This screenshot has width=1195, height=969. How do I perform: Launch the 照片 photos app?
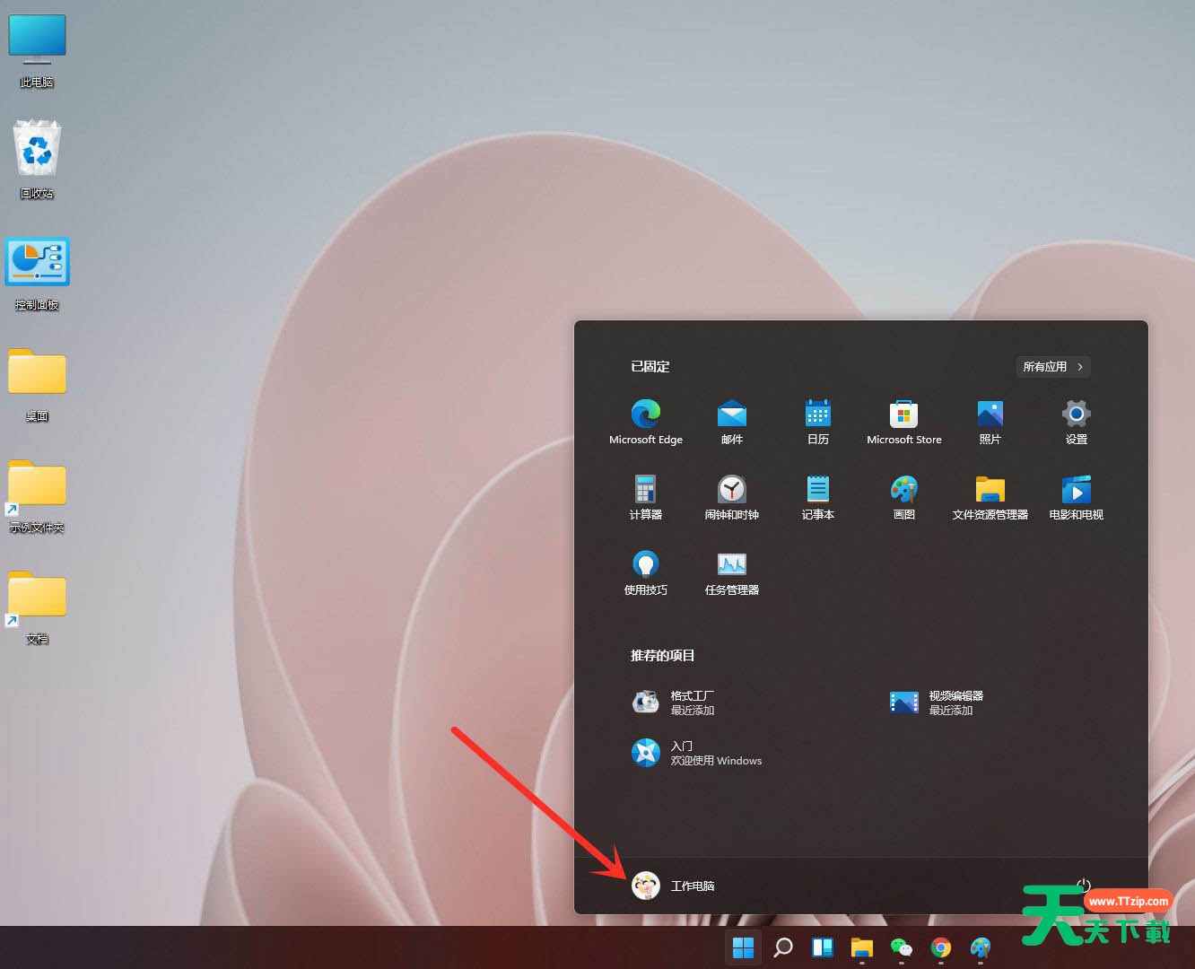(x=990, y=422)
